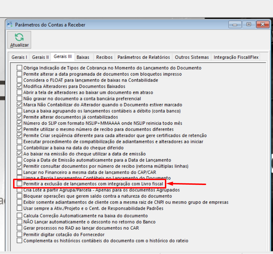Toggle Número do SLIP com formato NSLIP+MMAAAA

point(19,123)
